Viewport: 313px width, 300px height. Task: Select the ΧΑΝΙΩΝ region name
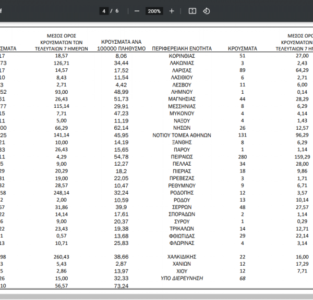click(x=182, y=264)
